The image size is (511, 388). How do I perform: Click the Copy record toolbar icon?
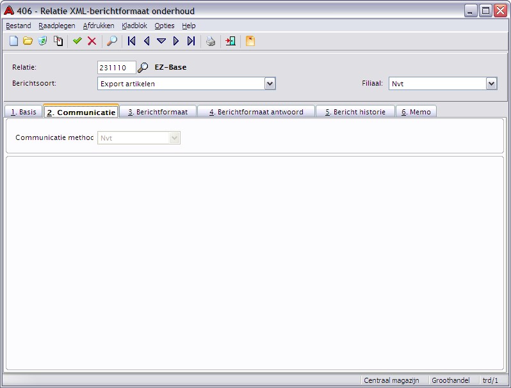pos(58,41)
